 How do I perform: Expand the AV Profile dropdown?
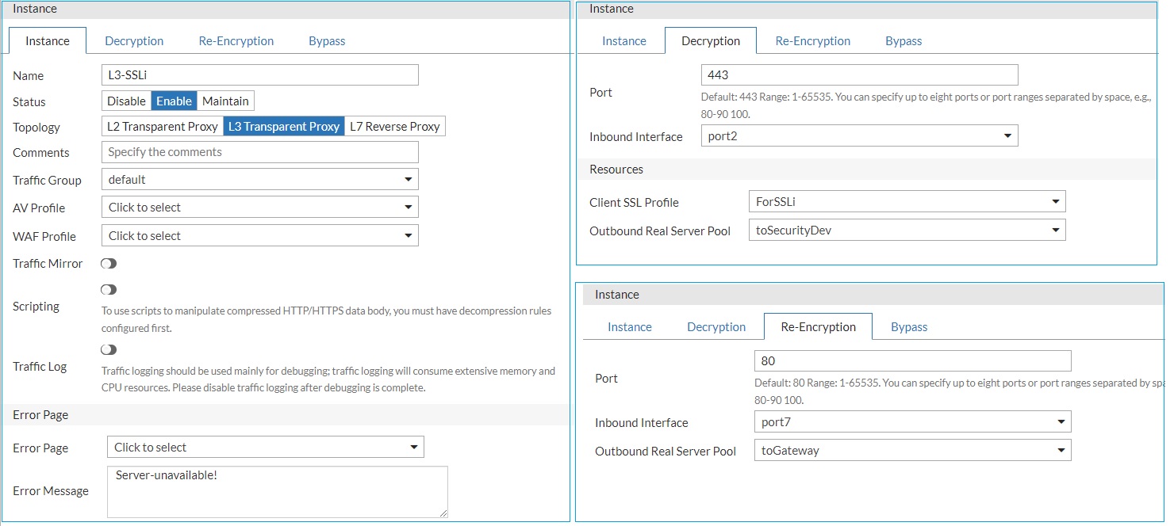[x=259, y=208]
